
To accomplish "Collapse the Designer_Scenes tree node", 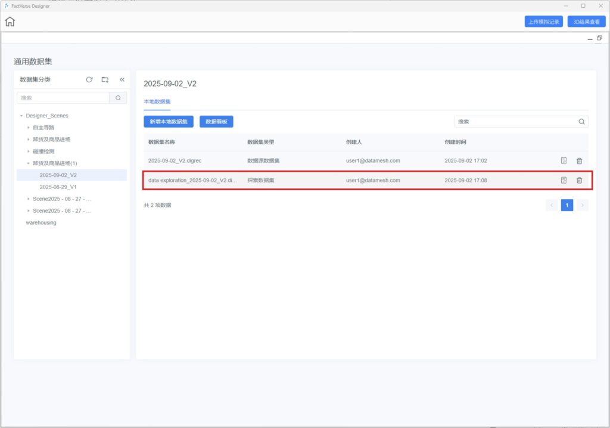I will coord(21,116).
